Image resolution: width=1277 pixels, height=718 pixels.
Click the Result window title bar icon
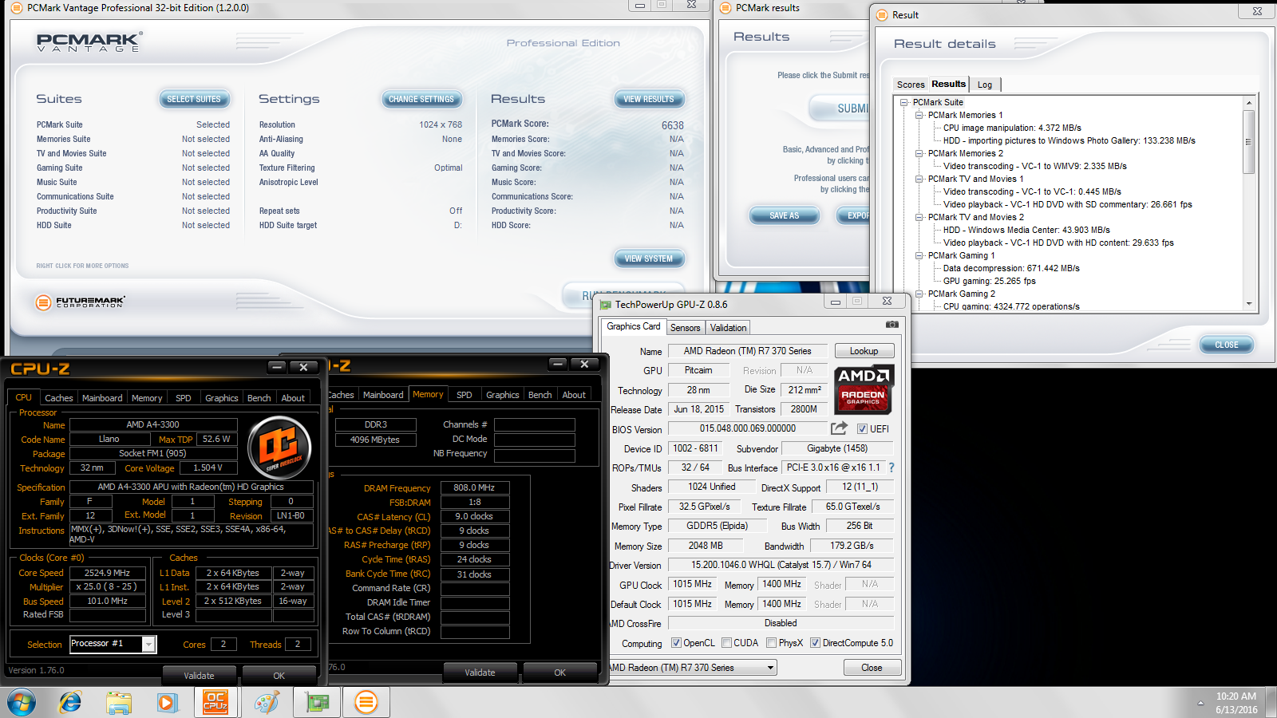click(x=882, y=14)
